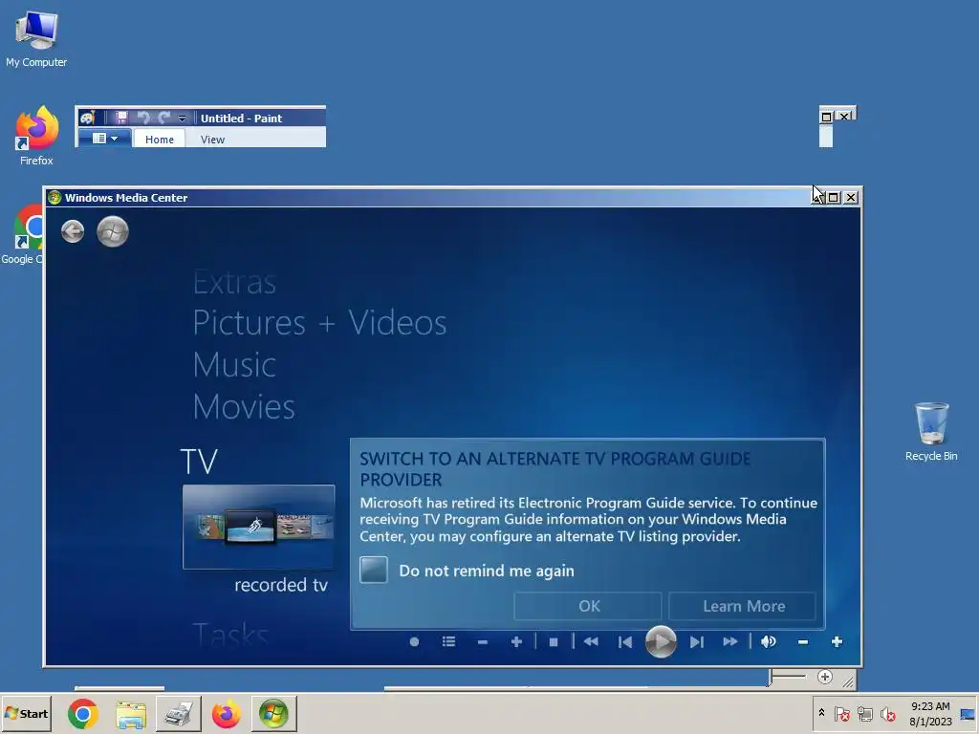This screenshot has width=979, height=734.
Task: Maximize the Windows Media Center window
Action: (x=834, y=197)
